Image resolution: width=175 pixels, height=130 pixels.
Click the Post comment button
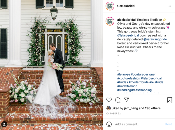pyautogui.click(x=168, y=124)
